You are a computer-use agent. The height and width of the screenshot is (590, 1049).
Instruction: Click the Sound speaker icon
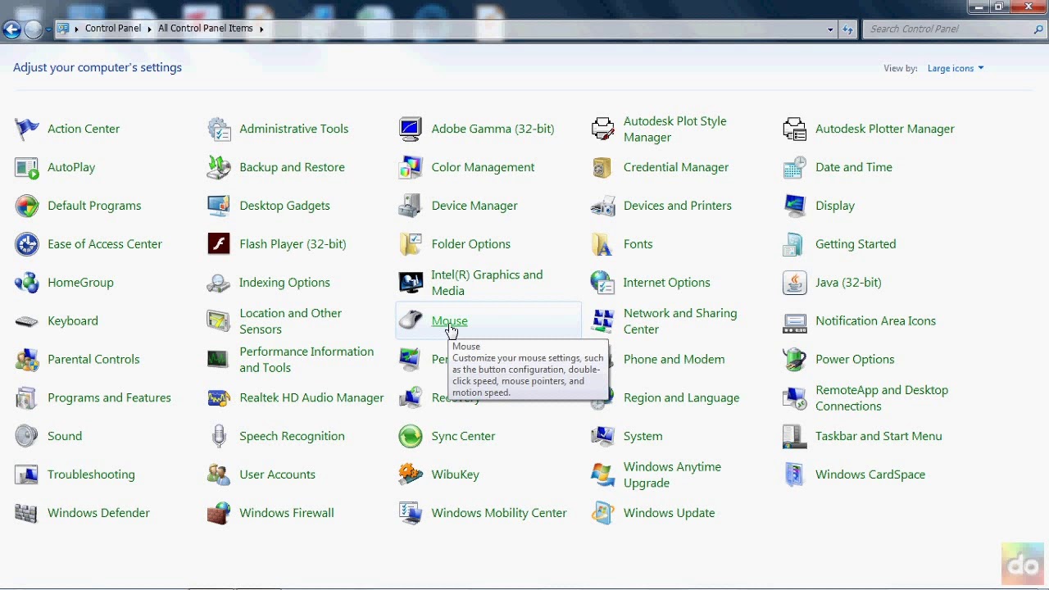[27, 436]
